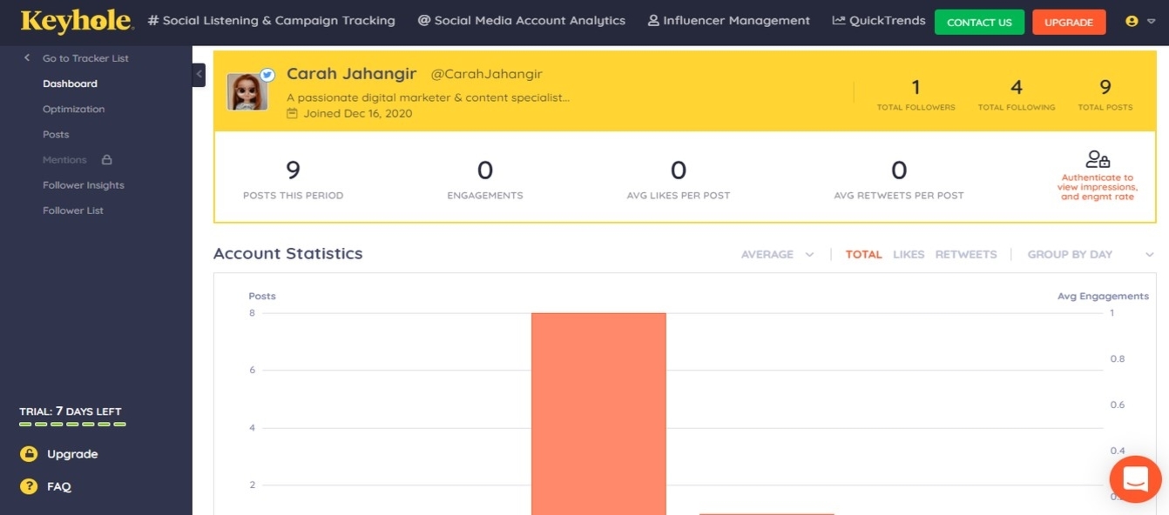
Task: Open QuickTrends
Action: click(x=878, y=21)
